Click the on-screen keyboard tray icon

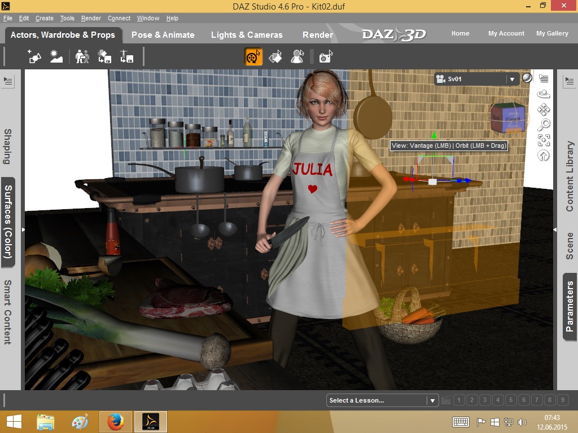461,422
